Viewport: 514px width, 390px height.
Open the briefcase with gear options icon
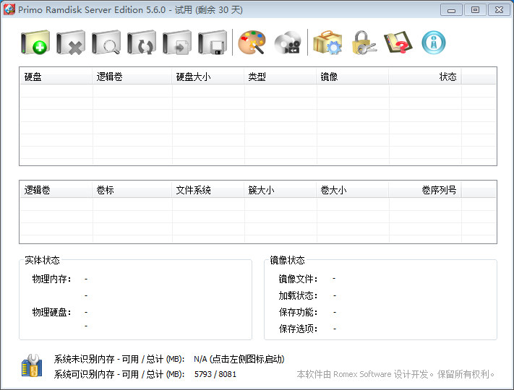tap(327, 43)
